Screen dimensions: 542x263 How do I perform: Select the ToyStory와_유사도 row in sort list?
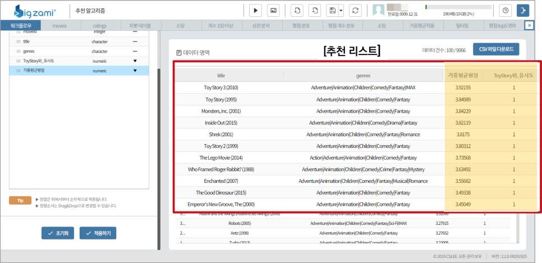[79, 61]
